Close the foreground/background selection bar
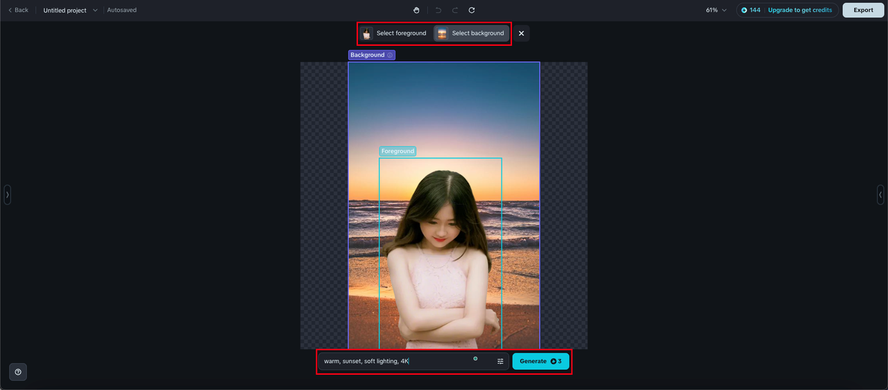The height and width of the screenshot is (390, 888). (522, 33)
